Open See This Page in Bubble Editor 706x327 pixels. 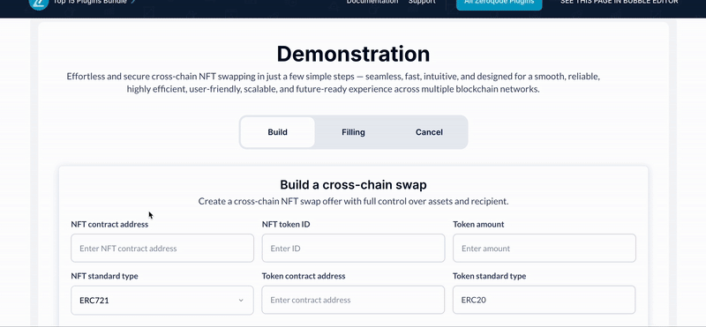(620, 2)
